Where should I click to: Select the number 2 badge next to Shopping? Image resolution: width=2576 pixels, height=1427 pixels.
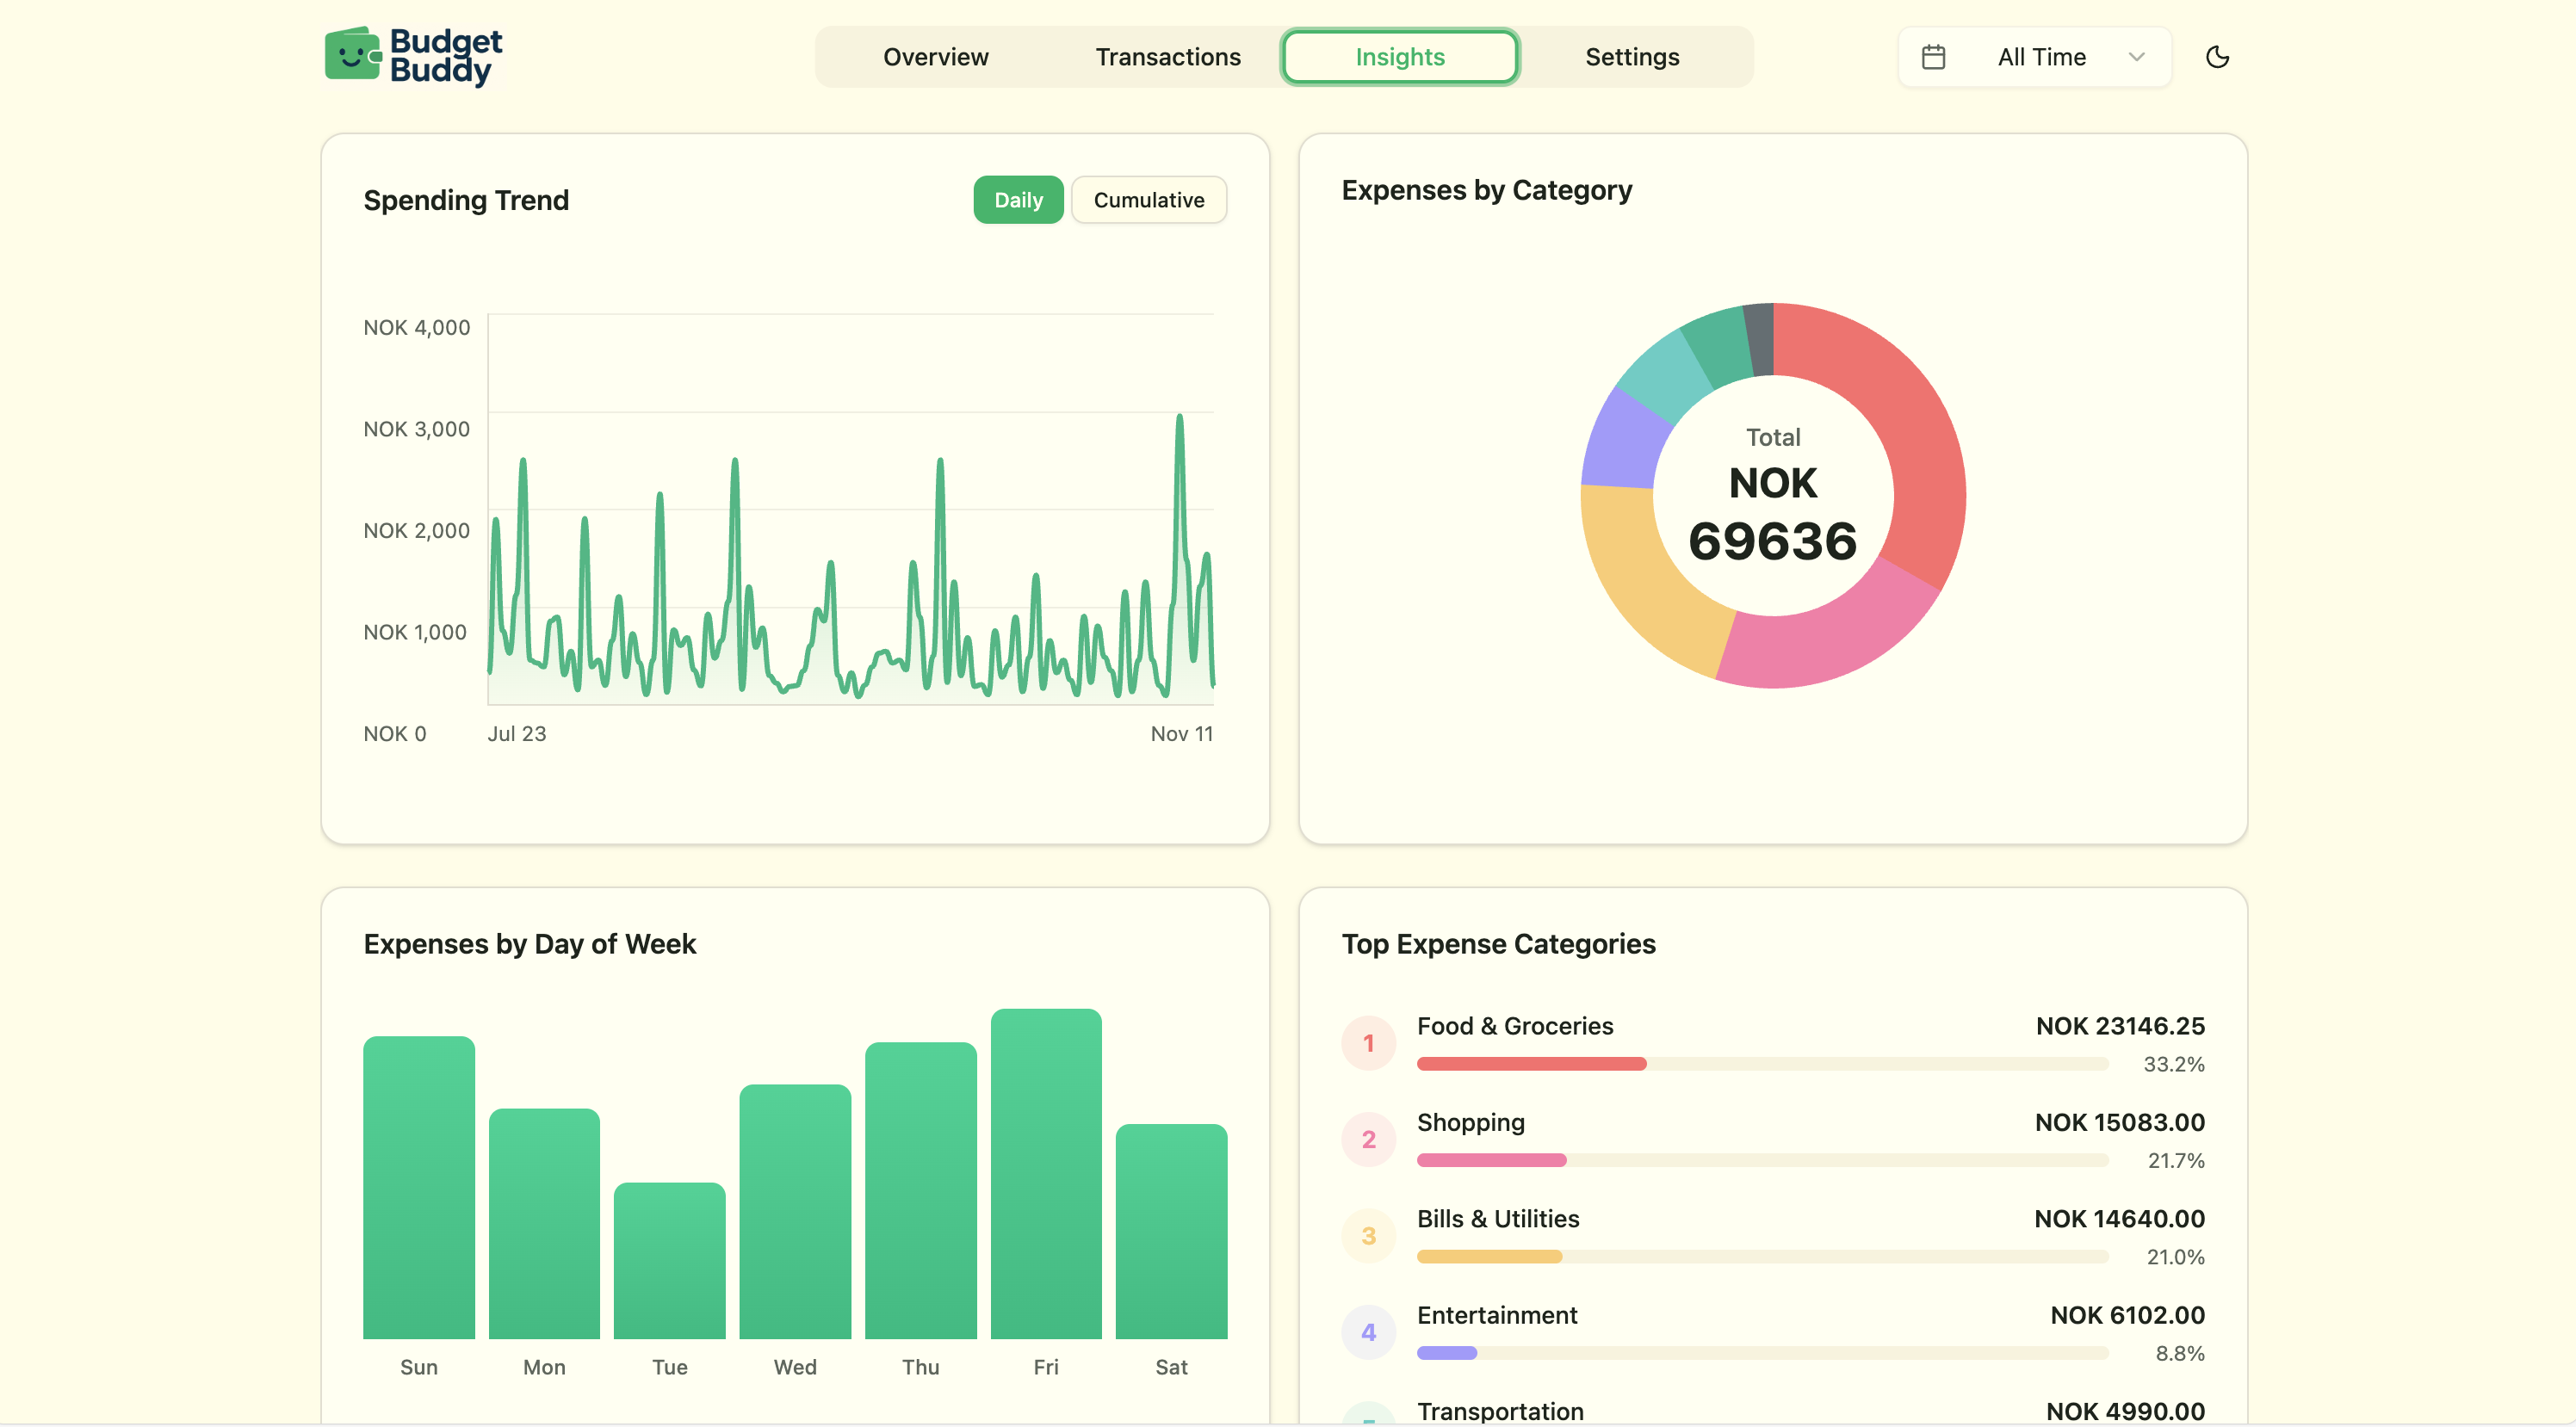coord(1369,1138)
